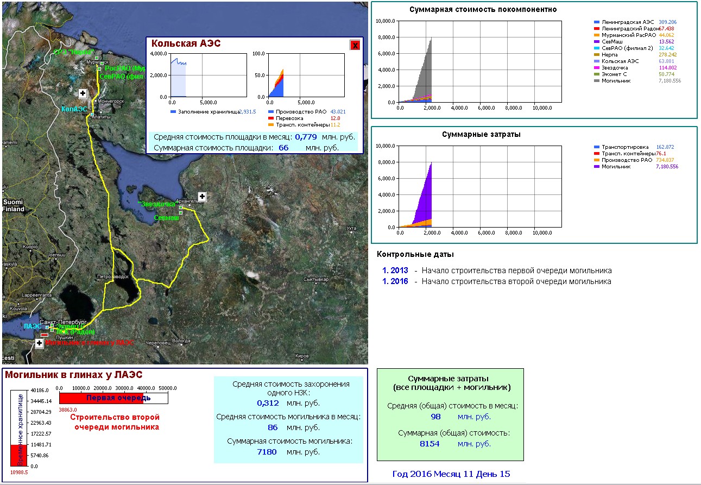
Task: Select the СевРАО site marker near Мурманск
Action: click(99, 69)
